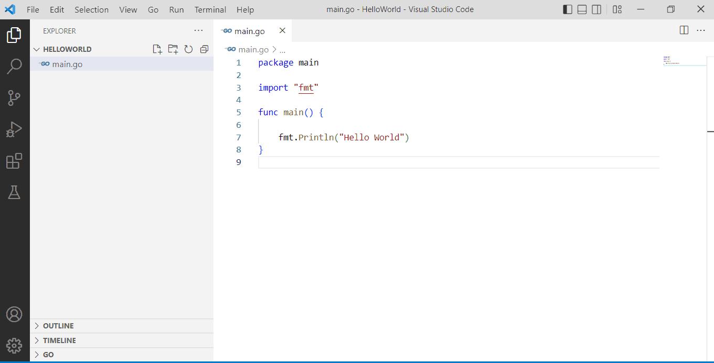Open the Extensions view
This screenshot has width=714, height=363.
click(x=15, y=161)
